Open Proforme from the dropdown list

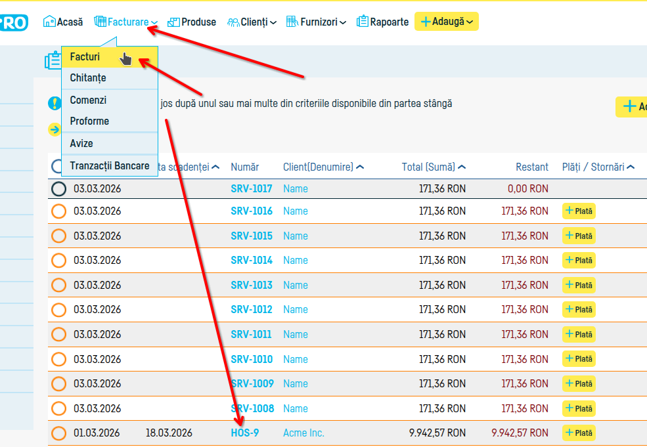(x=89, y=121)
